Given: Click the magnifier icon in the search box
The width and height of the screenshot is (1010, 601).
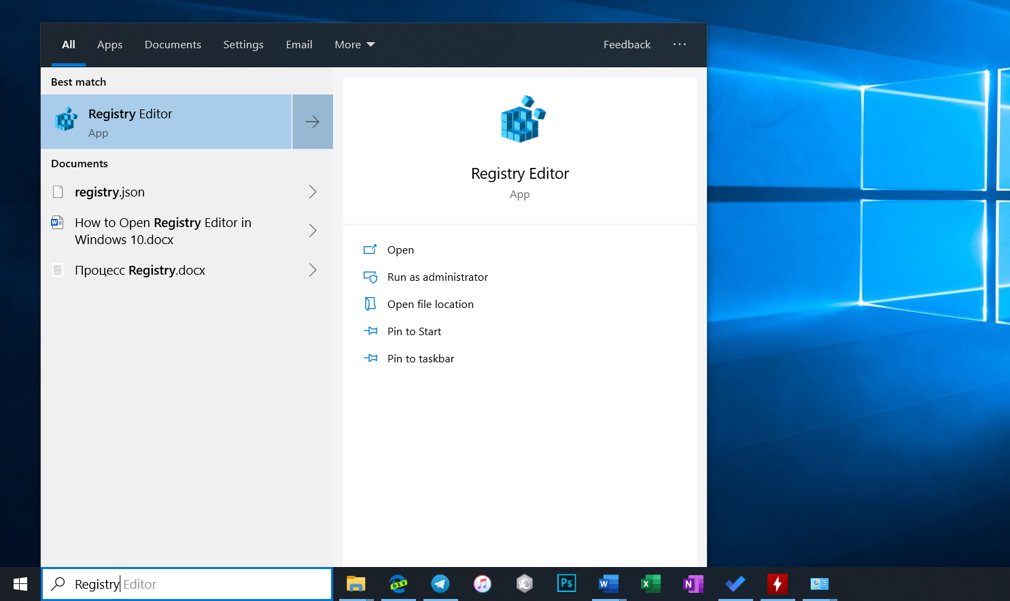Looking at the screenshot, I should [x=58, y=583].
